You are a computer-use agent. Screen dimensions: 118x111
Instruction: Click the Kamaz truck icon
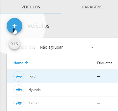(x=19, y=103)
